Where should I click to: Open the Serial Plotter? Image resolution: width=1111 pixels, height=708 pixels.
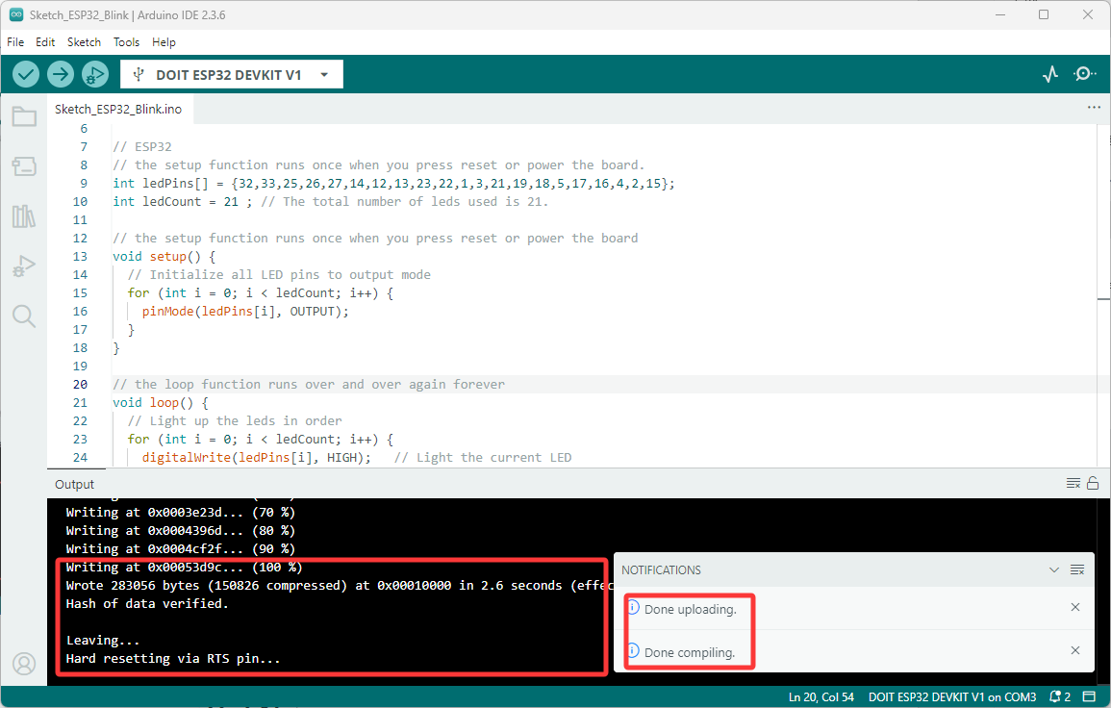click(x=1050, y=74)
